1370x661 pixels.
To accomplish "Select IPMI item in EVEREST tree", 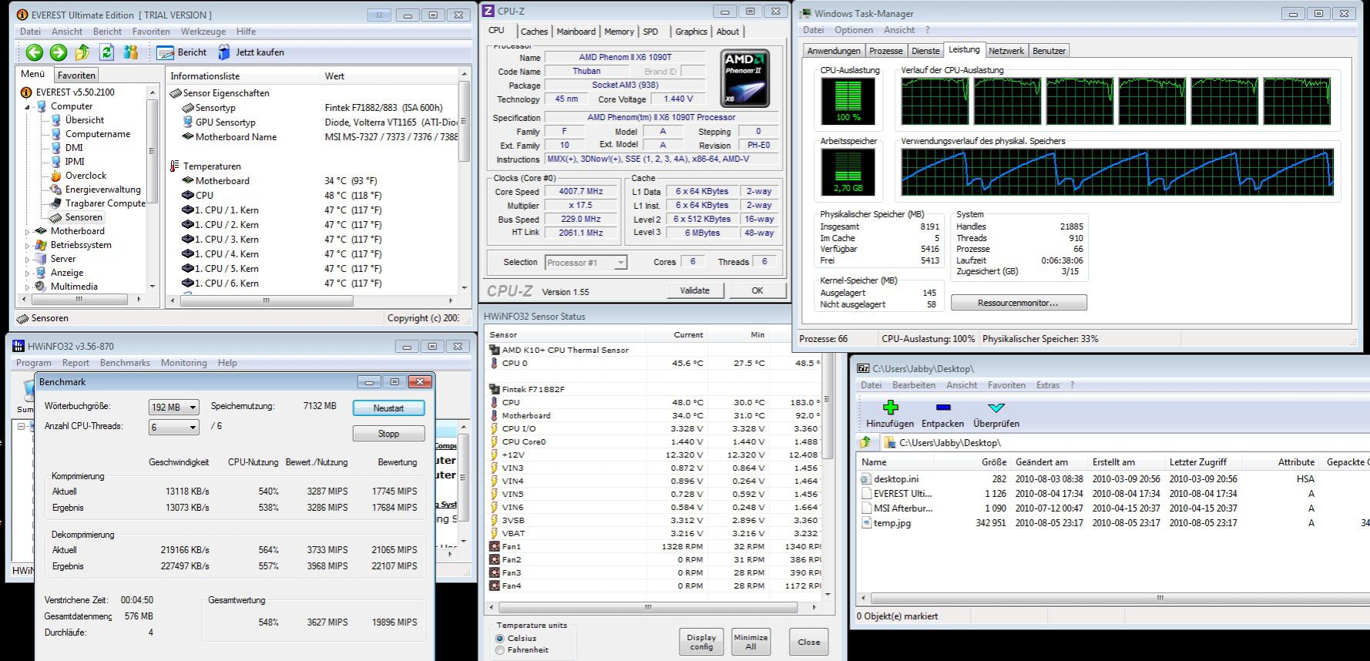I will tap(75, 162).
